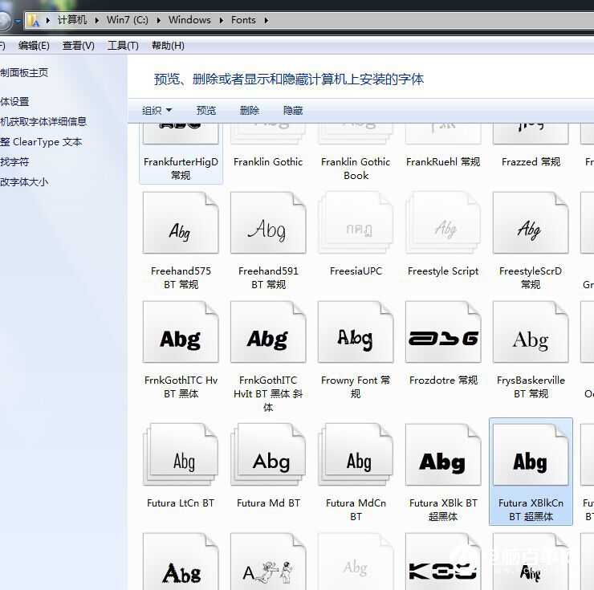Expand arrow after Win7 (C:) in address bar
The width and height of the screenshot is (594, 590).
coord(159,20)
